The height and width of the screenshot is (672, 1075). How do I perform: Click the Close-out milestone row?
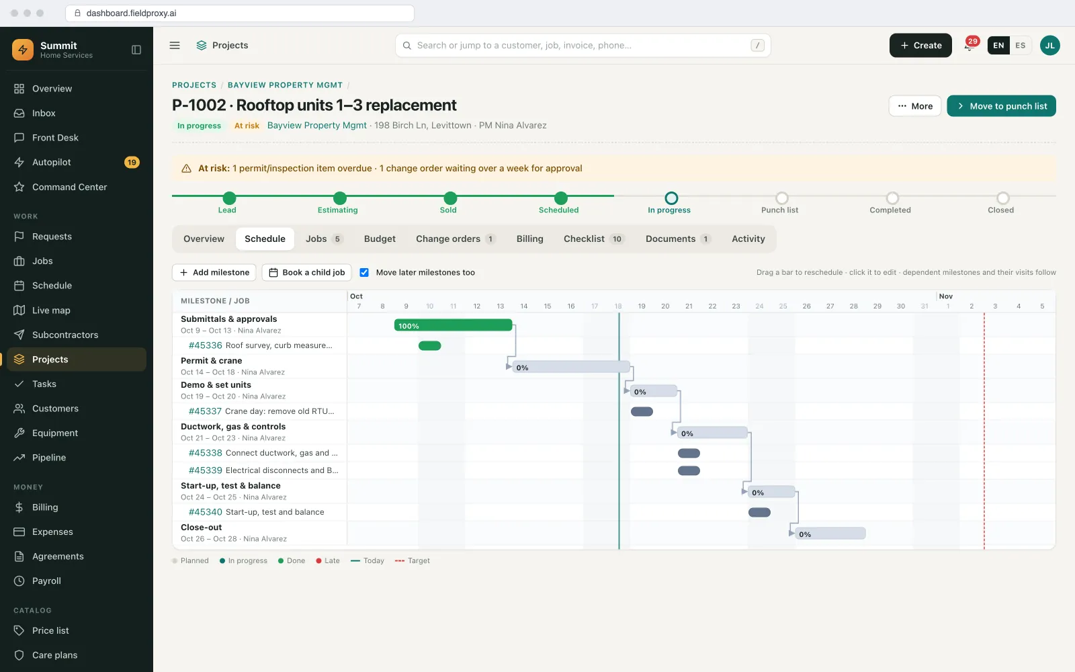[260, 533]
